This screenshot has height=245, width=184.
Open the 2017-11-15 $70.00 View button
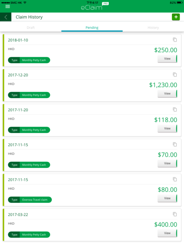point(167,163)
